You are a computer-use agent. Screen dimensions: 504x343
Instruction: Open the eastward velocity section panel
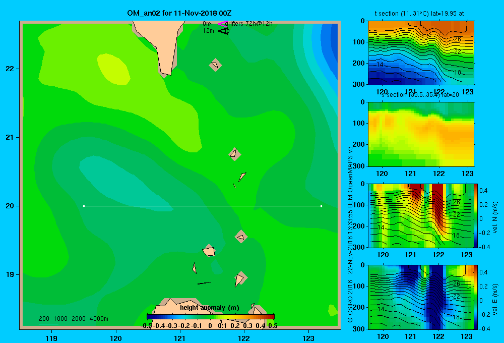[421, 297]
